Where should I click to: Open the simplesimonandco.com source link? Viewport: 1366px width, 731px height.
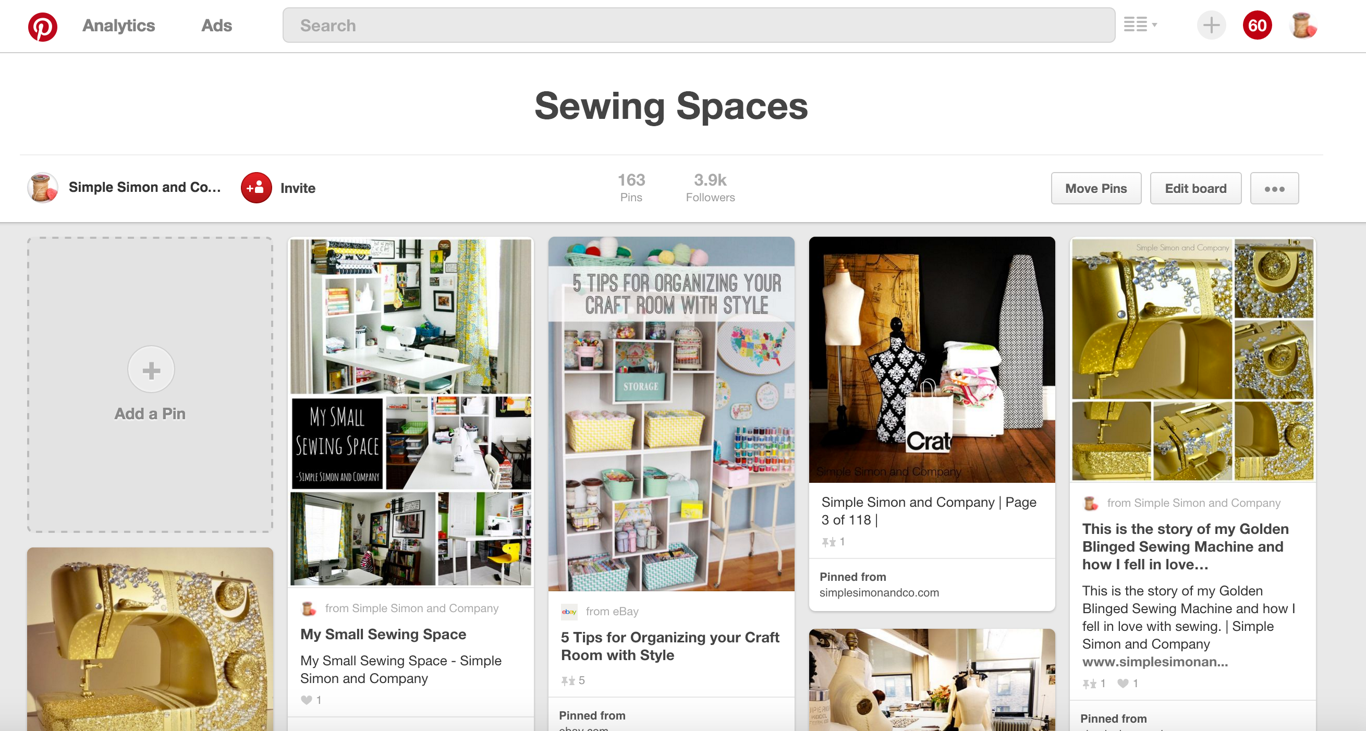879,592
